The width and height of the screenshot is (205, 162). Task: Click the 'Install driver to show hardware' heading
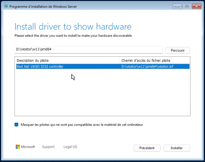coord(73,27)
